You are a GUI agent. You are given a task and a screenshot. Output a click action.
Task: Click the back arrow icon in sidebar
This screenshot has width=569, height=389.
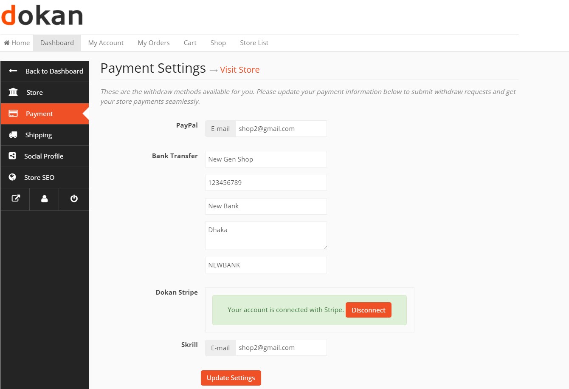tap(13, 71)
